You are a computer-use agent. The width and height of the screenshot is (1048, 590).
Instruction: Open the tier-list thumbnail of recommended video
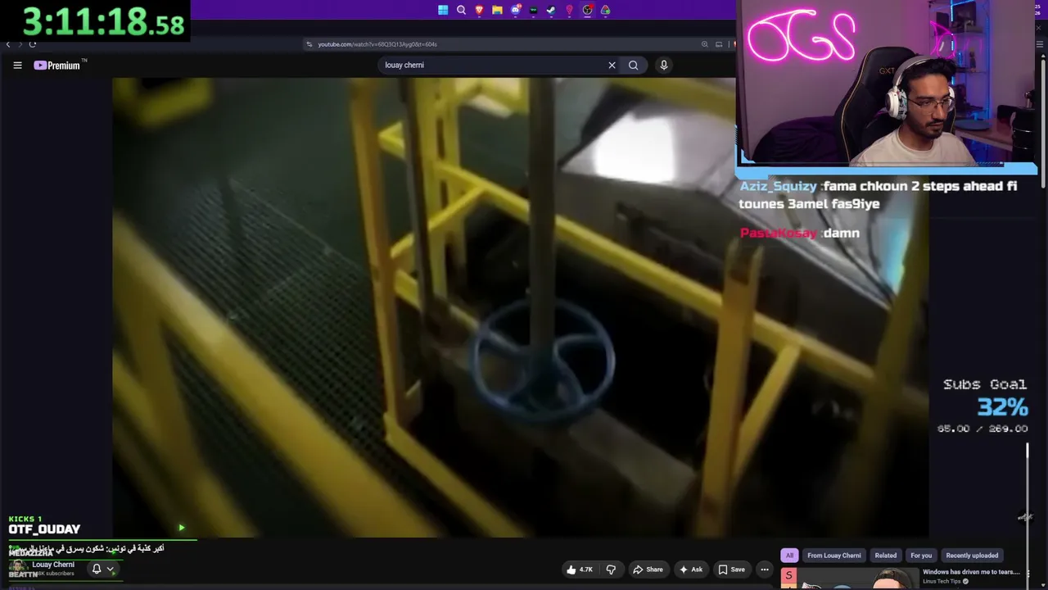click(849, 579)
